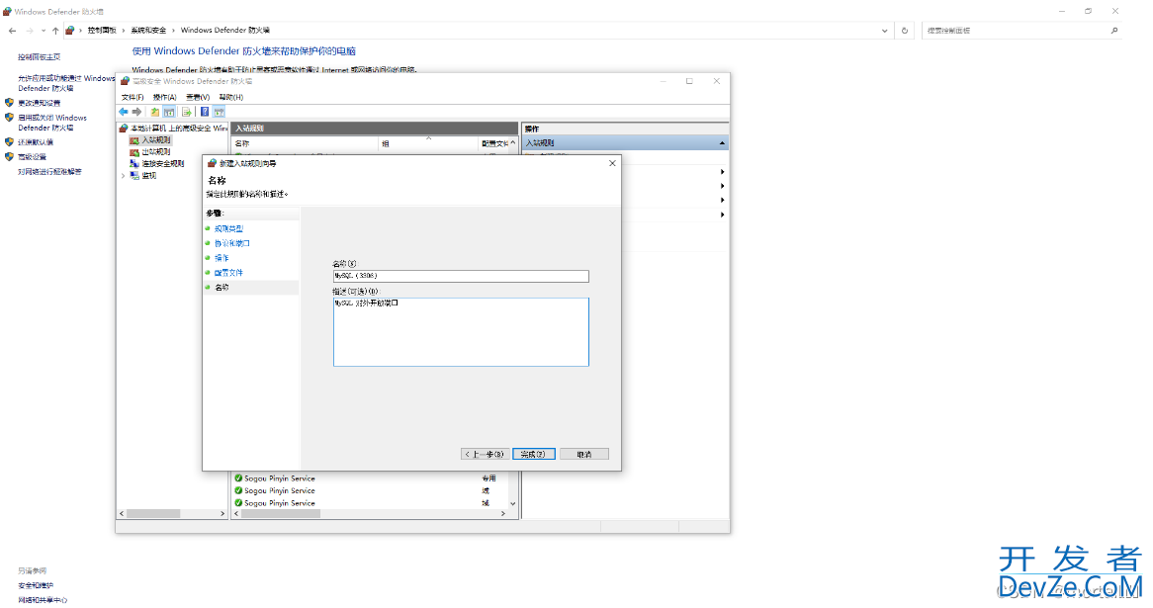The height and width of the screenshot is (608, 1153).
Task: Click the 连接安全规则 tree node icon
Action: click(x=134, y=163)
